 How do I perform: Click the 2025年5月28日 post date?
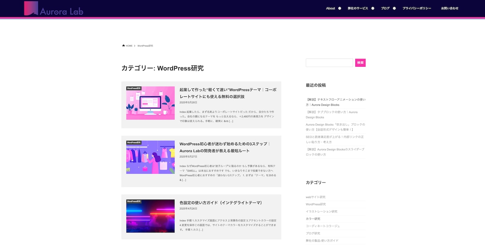188,102
